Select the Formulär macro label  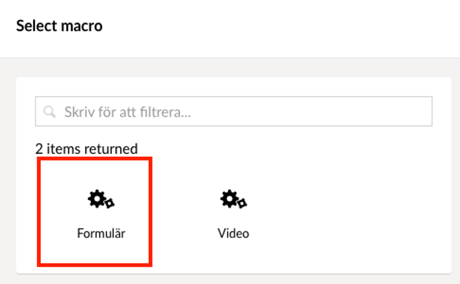(x=101, y=233)
